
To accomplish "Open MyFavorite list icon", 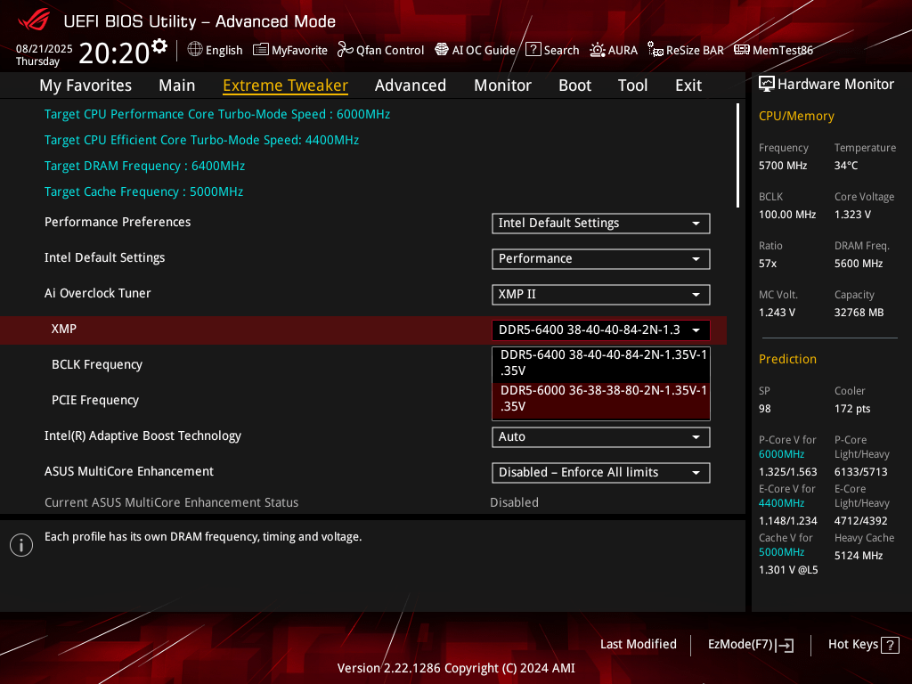I will pos(261,50).
